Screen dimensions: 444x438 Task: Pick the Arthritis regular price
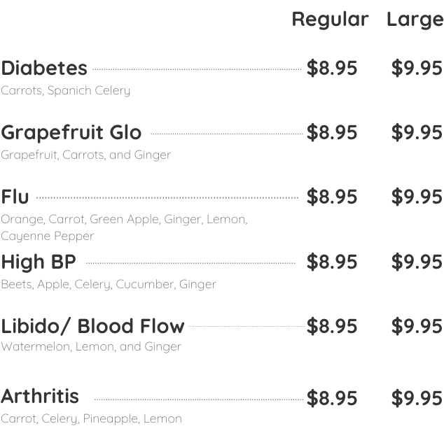tap(332, 398)
